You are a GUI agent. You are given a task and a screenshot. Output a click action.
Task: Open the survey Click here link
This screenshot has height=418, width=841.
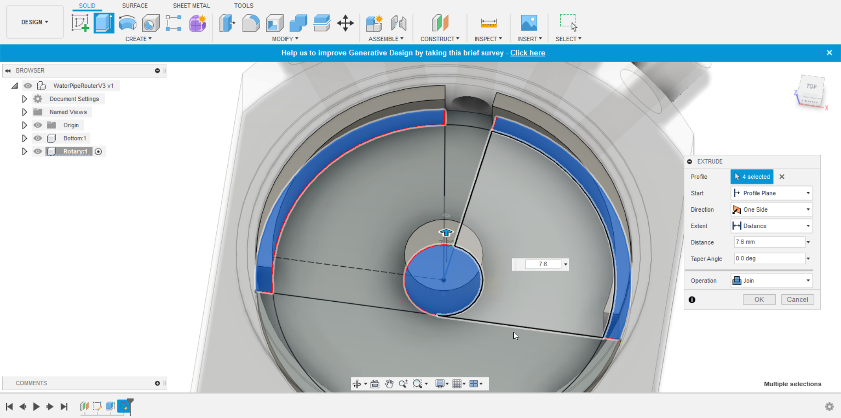tap(527, 53)
